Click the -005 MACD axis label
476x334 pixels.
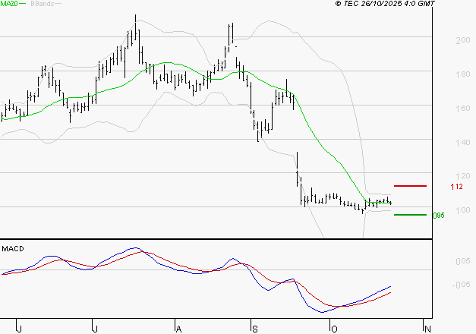click(x=461, y=285)
